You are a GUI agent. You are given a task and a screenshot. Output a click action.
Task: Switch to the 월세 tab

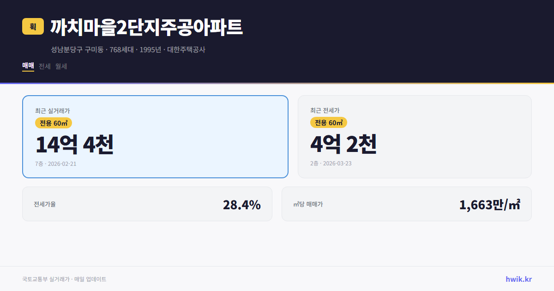click(x=61, y=66)
